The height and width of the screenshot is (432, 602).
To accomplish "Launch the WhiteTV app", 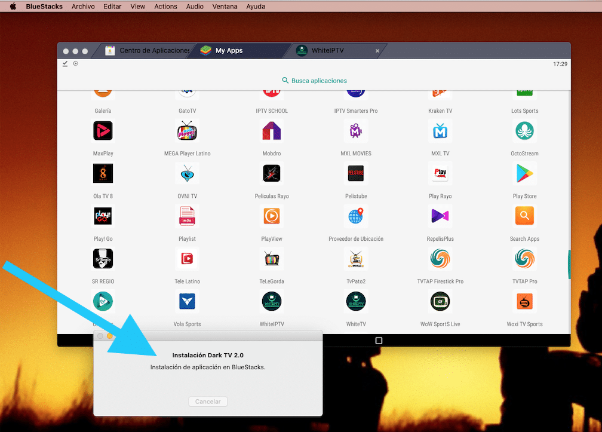I will [356, 301].
